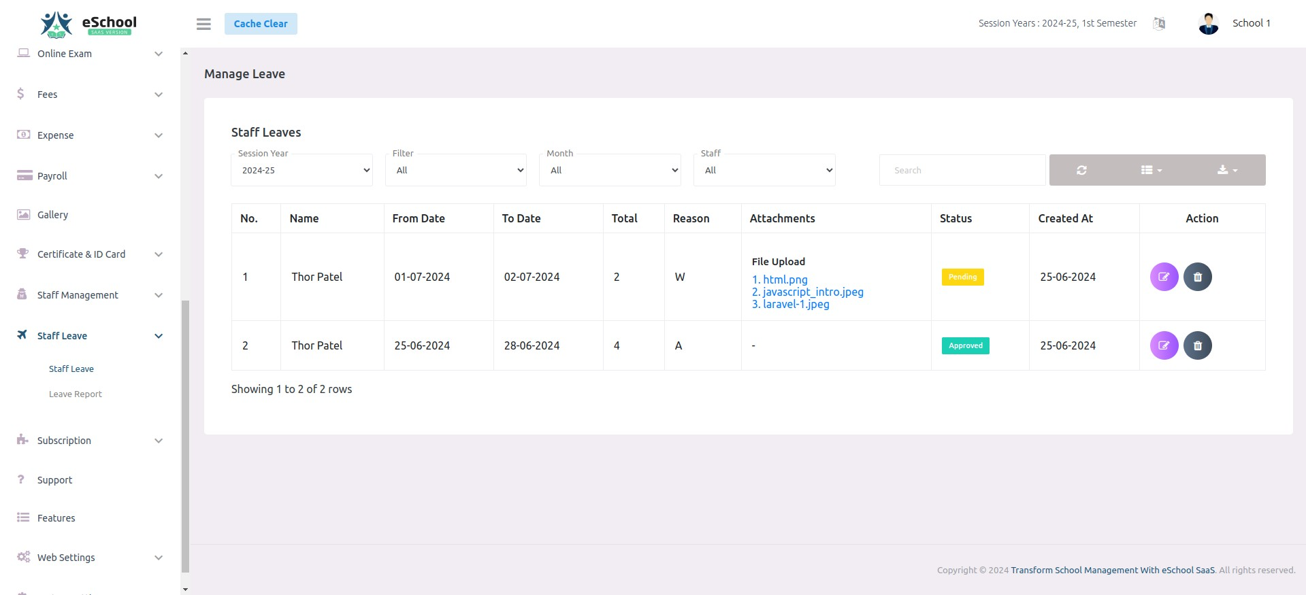Open the Staff selection dropdown
The width and height of the screenshot is (1306, 595).
point(764,170)
